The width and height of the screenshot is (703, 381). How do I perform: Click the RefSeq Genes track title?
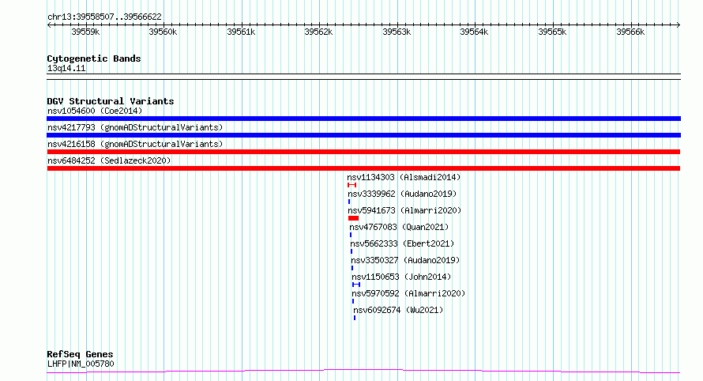tap(80, 355)
